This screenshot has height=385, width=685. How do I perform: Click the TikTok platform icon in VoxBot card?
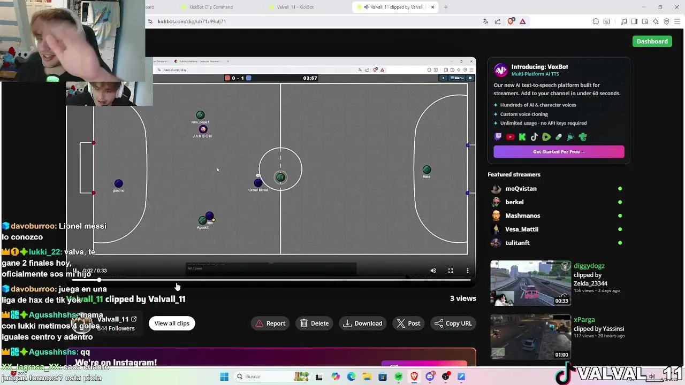click(x=534, y=137)
